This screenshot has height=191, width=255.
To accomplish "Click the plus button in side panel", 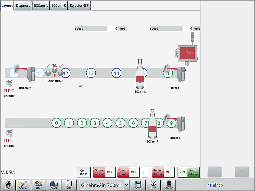I will click(x=242, y=172).
